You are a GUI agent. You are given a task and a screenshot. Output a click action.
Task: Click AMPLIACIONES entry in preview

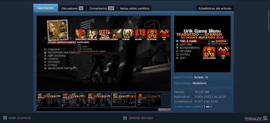pyautogui.click(x=56, y=56)
